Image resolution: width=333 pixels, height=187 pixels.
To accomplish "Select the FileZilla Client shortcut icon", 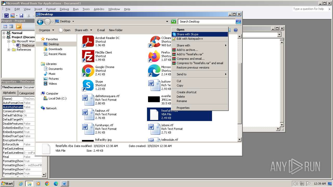I will [x=88, y=56].
